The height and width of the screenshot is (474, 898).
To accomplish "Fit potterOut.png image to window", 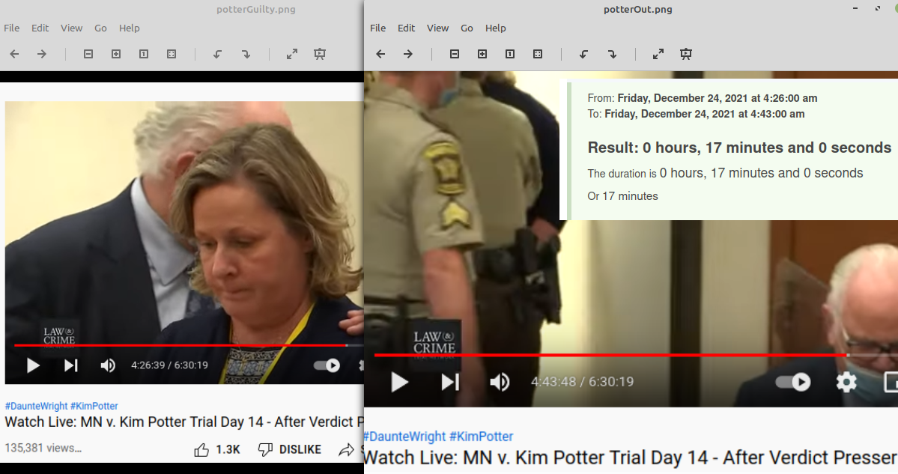I will [x=537, y=54].
